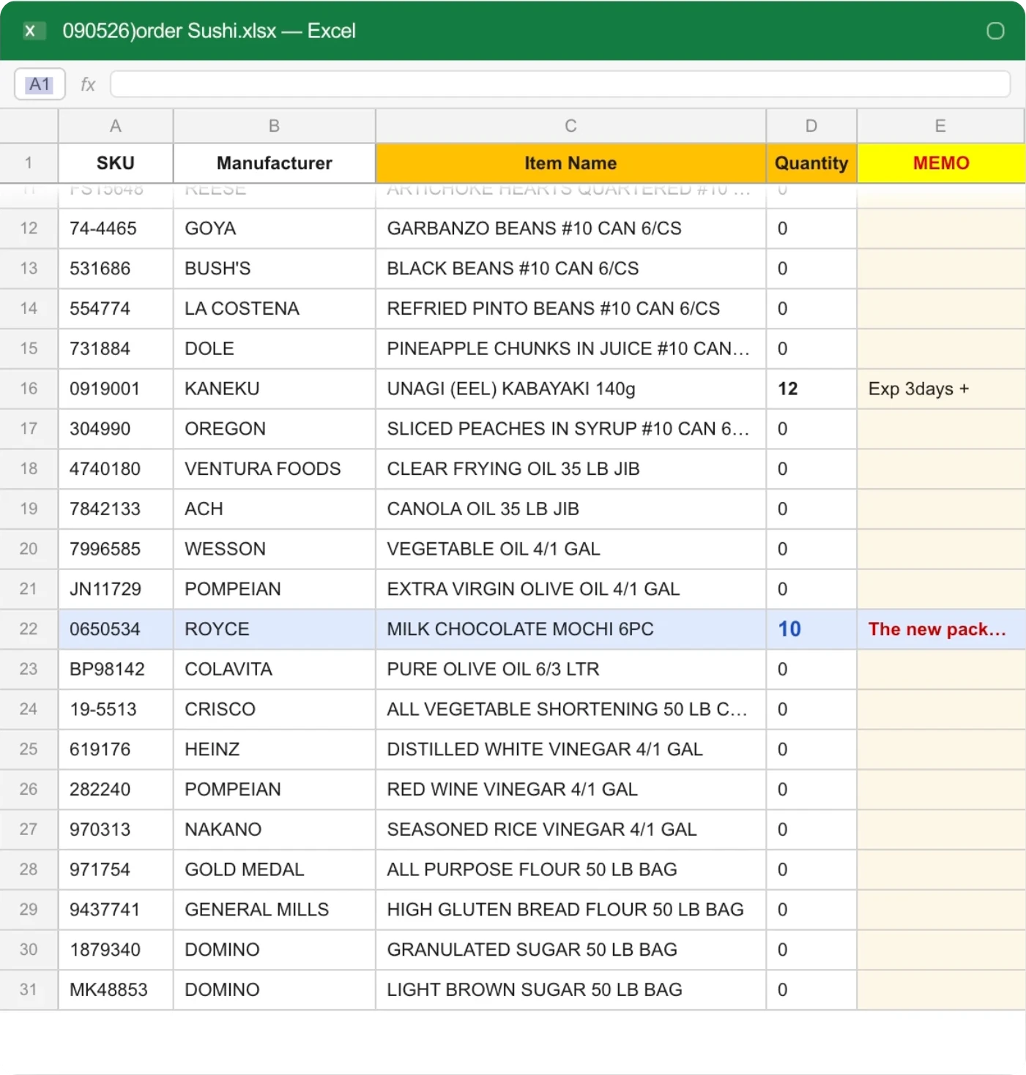Image resolution: width=1026 pixels, height=1075 pixels.
Task: Click GRANULATED SUGAR 50 LB BAG cell
Action: 571,950
